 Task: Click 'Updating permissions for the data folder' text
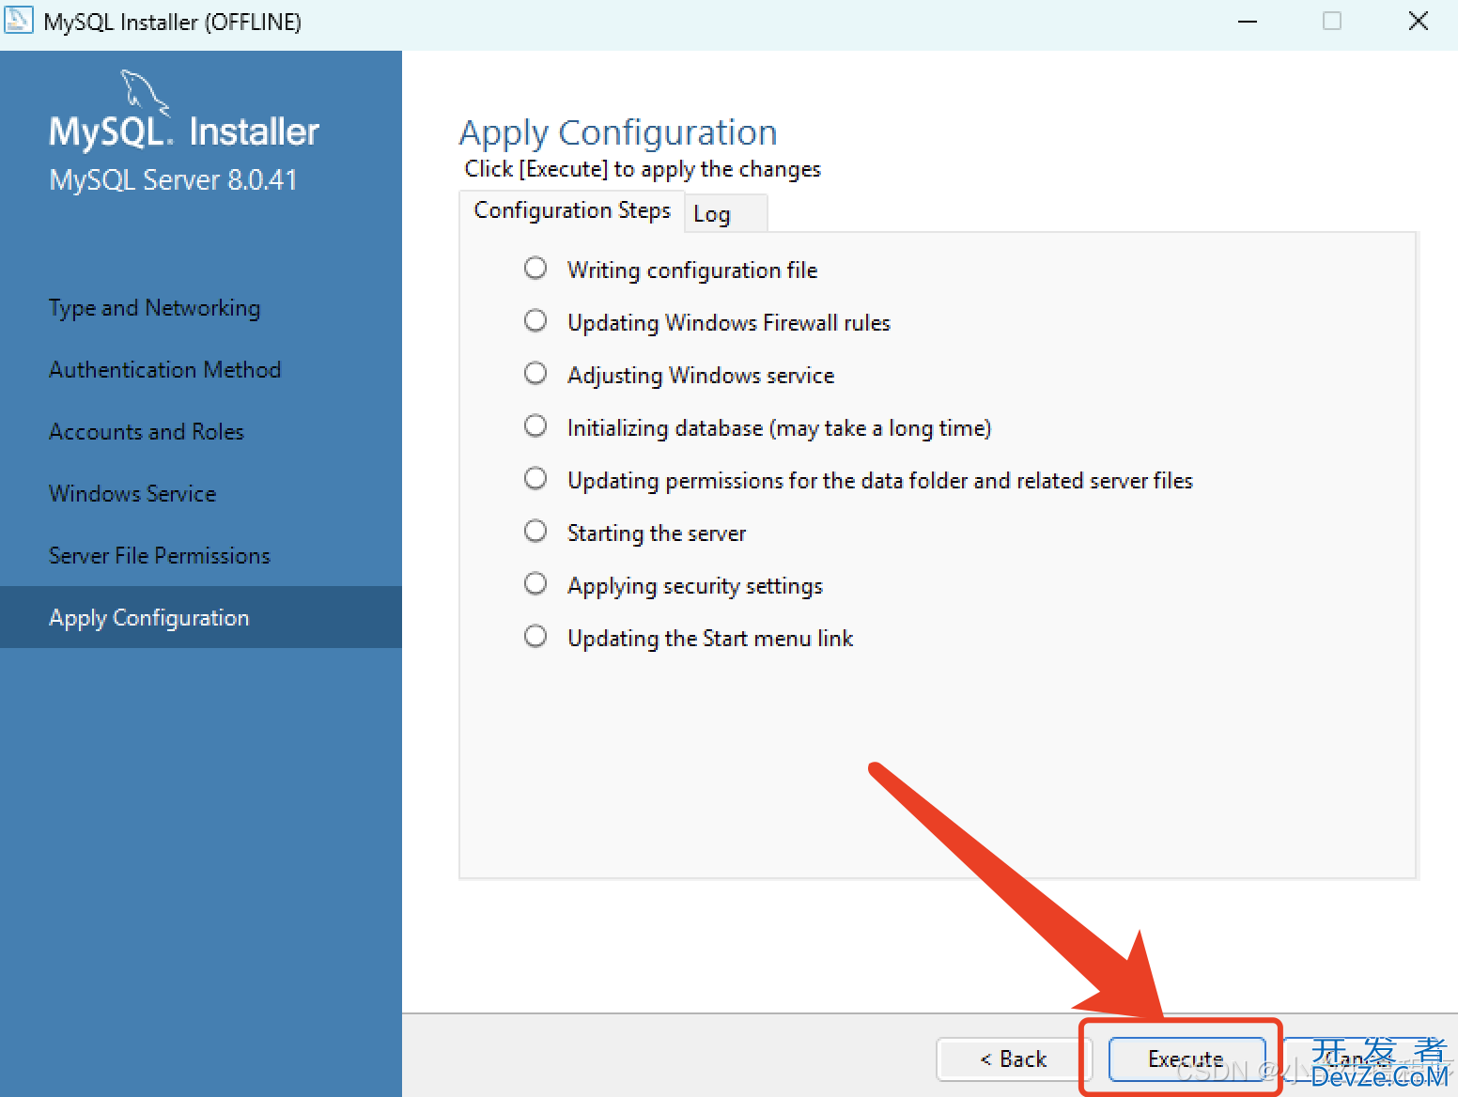[880, 481]
